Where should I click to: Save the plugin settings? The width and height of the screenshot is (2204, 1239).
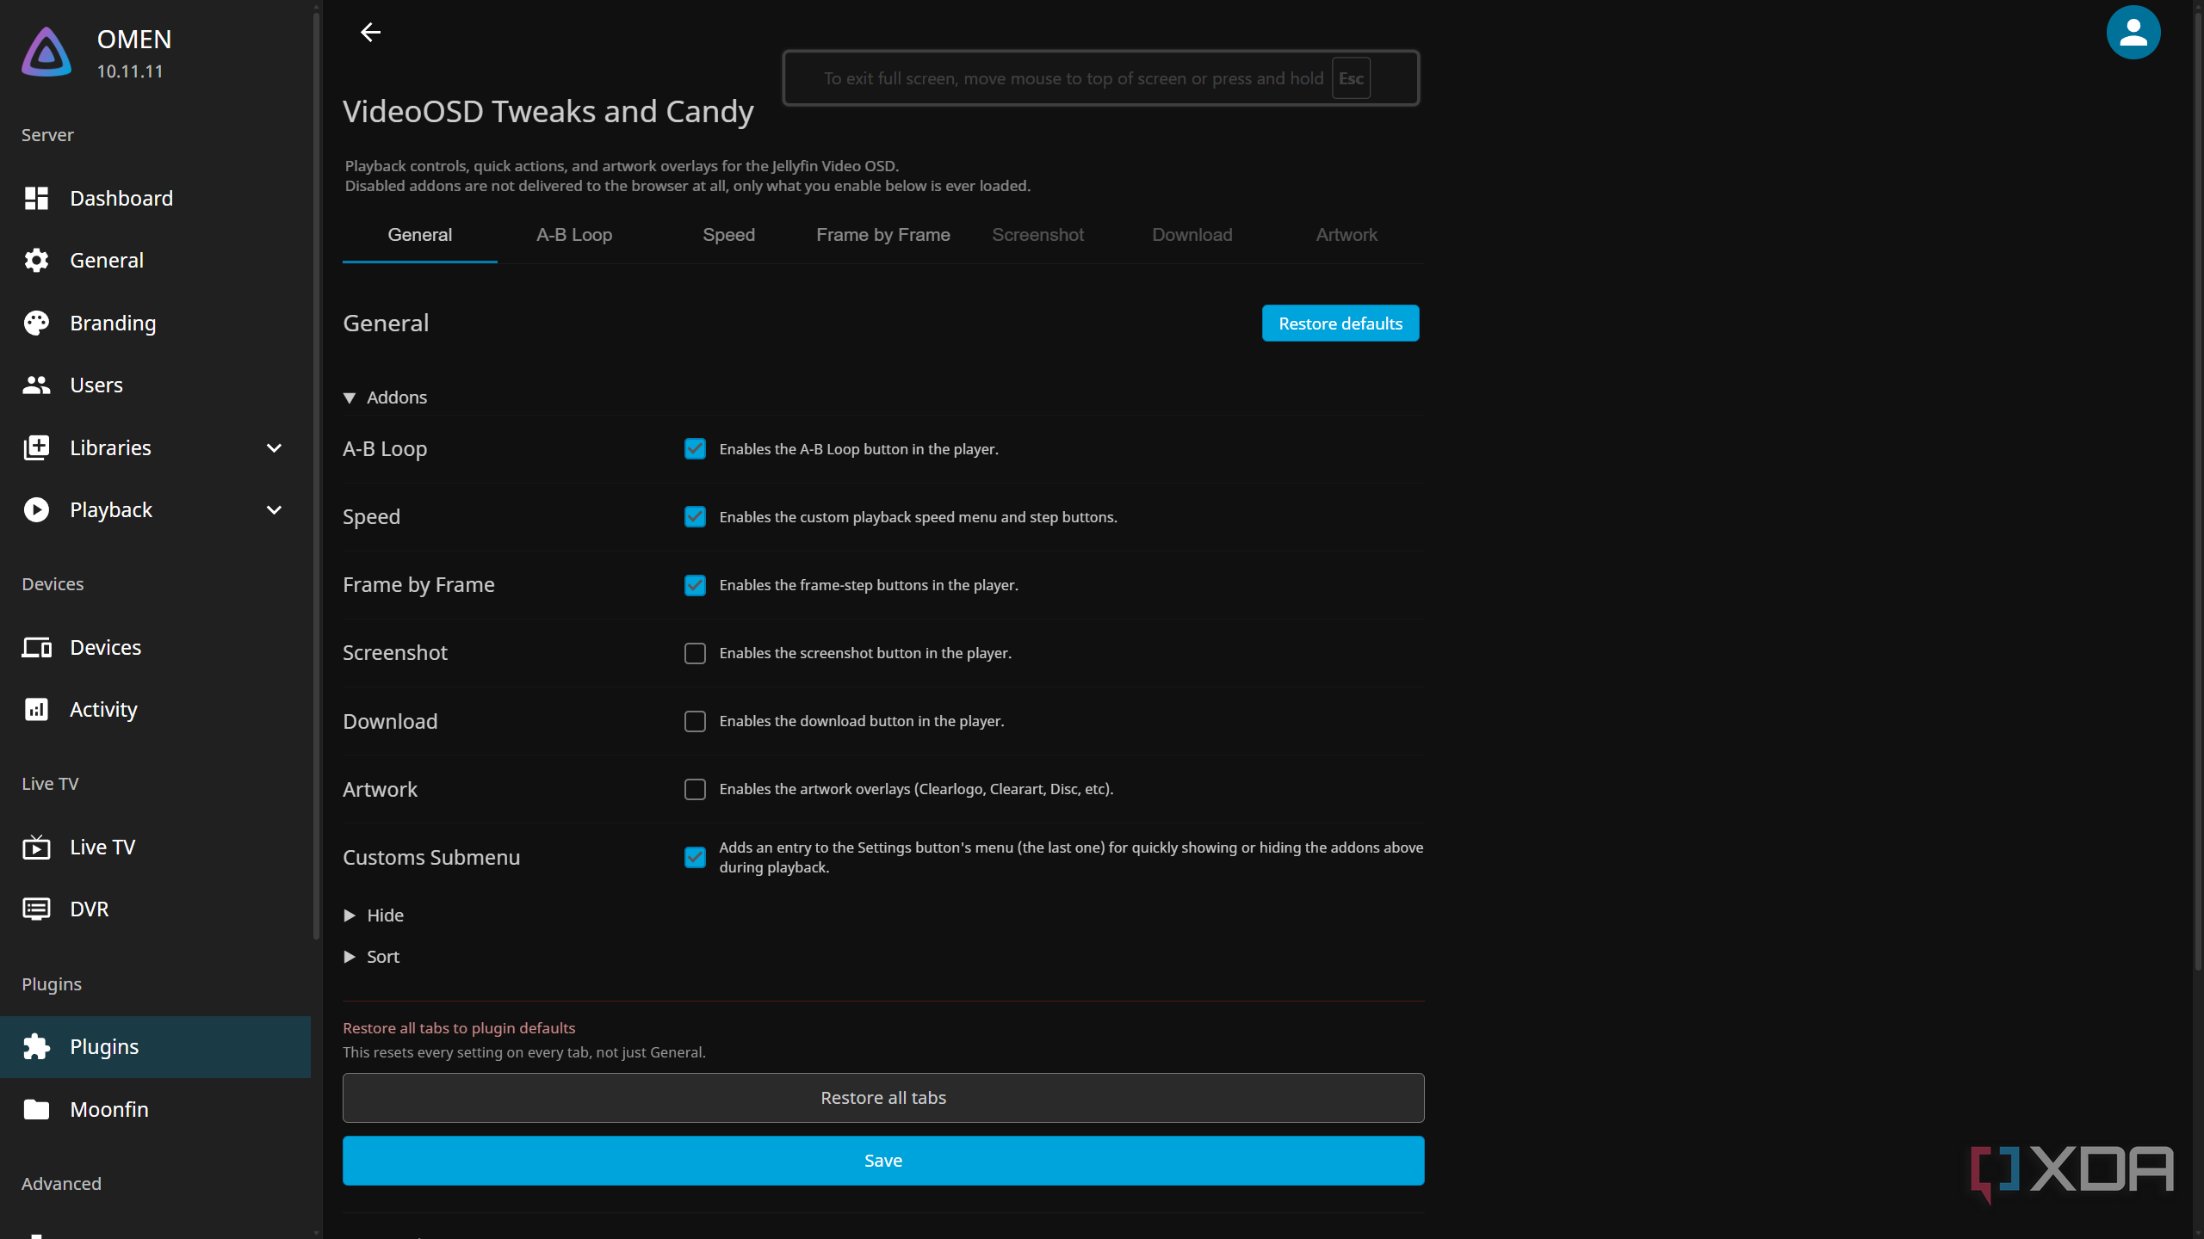click(883, 1161)
